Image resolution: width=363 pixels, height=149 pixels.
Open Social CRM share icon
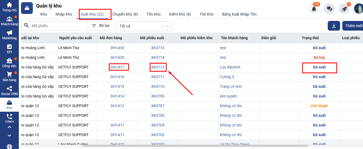click(x=9, y=89)
